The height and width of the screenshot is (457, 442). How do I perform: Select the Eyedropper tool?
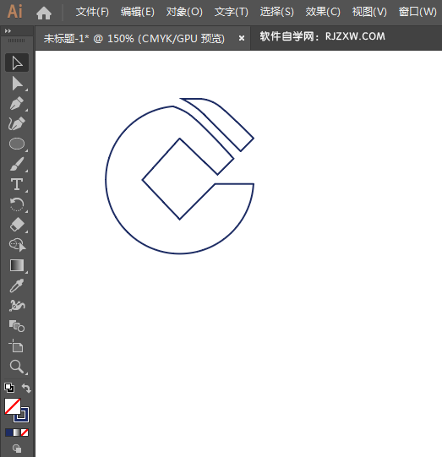[x=17, y=286]
